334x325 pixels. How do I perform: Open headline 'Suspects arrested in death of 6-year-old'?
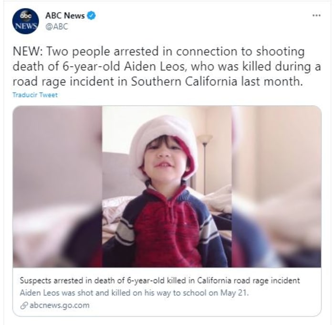[x=160, y=280]
